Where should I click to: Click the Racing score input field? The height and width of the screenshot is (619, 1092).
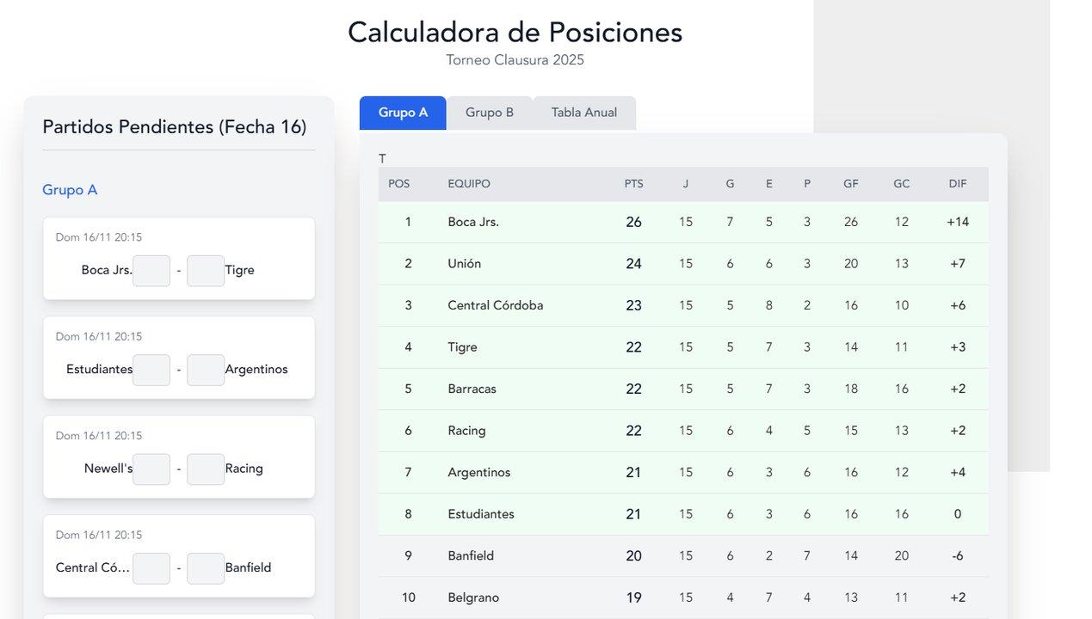(x=205, y=469)
